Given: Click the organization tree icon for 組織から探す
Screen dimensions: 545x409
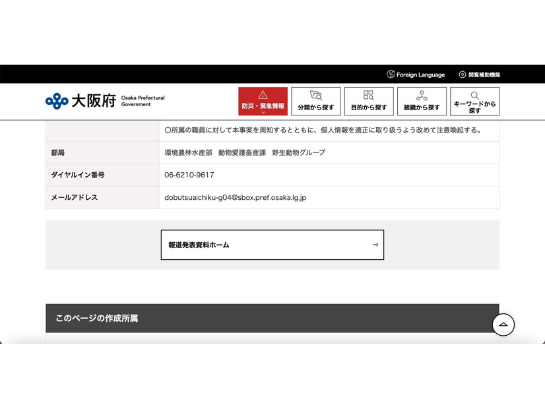Looking at the screenshot, I should click(x=422, y=96).
